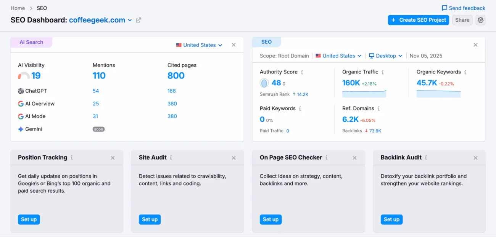The width and height of the screenshot is (496, 237).
Task: Click the Send feedback link
Action: [x=463, y=8]
